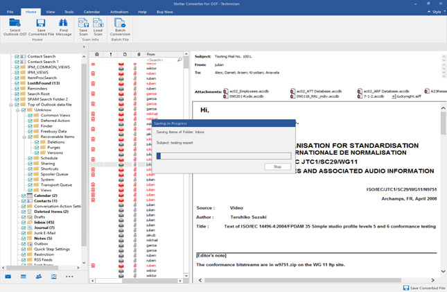Click the Load Scan icon
This screenshot has height=292, width=447.
tap(98, 27)
